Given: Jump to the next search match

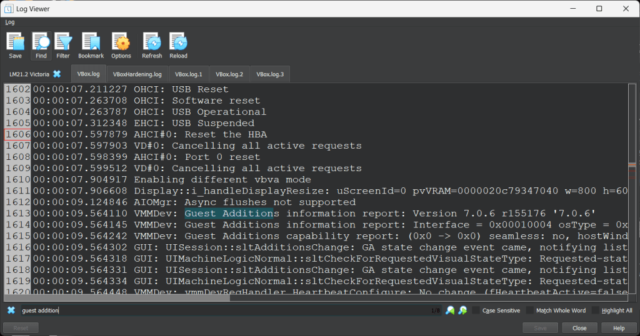Looking at the screenshot, I should pyautogui.click(x=463, y=310).
